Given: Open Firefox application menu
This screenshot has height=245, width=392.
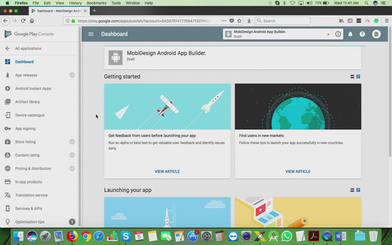Looking at the screenshot, I should click(387, 21).
